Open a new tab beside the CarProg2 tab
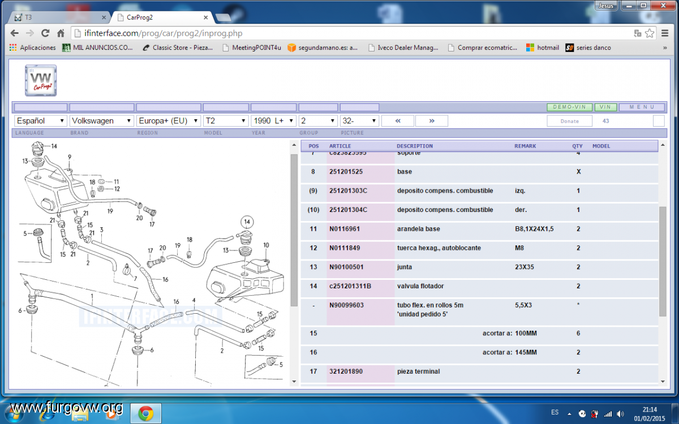Screen dimensions: 679x424 pos(223,18)
